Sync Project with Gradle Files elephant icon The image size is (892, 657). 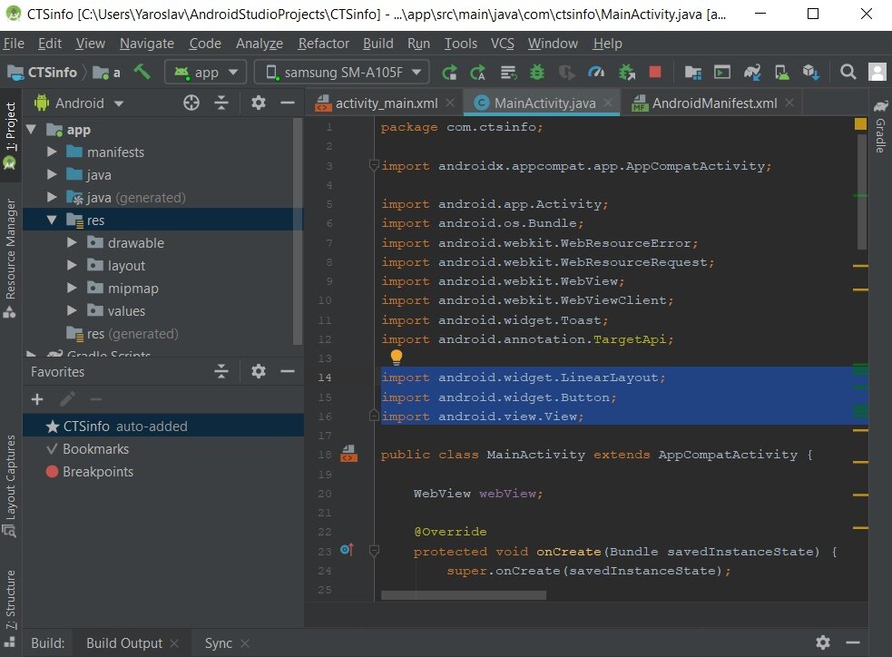(x=752, y=73)
